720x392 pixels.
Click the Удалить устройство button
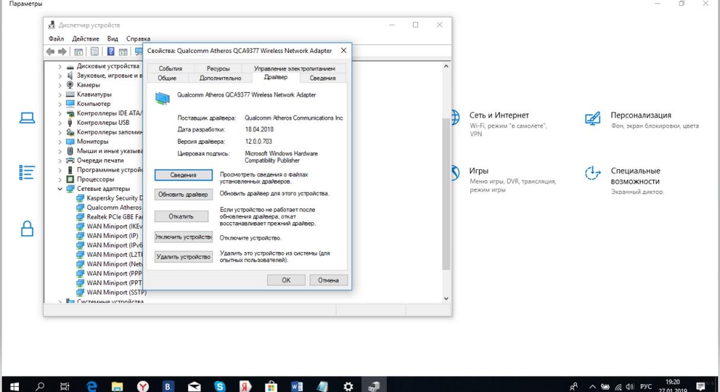pyautogui.click(x=183, y=257)
